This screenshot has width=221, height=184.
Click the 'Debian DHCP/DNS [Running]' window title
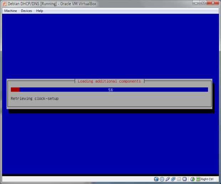coord(32,4)
